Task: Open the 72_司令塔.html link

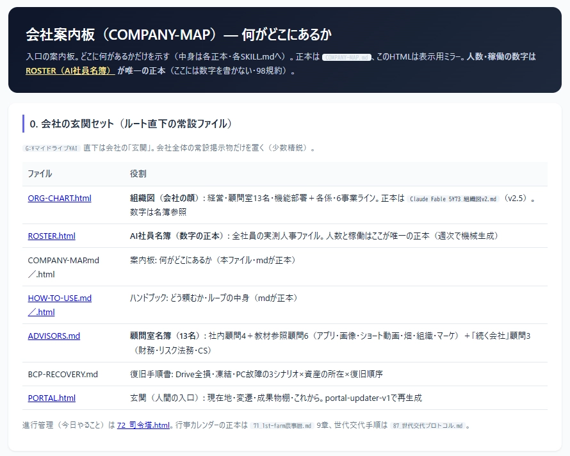Action: click(x=143, y=425)
